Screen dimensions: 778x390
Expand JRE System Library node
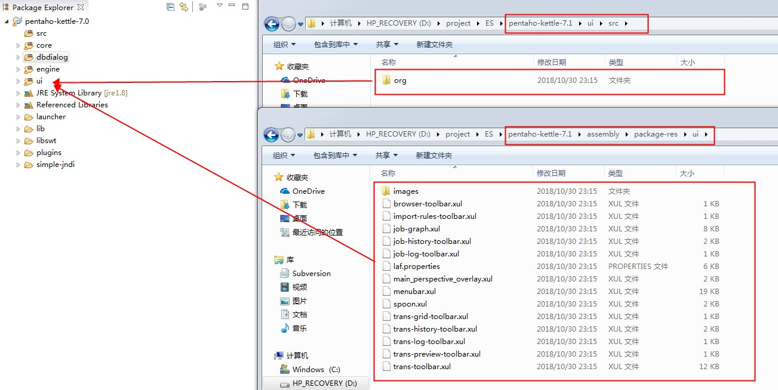(x=18, y=93)
